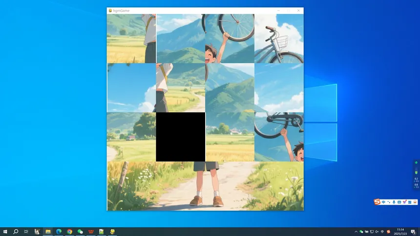Open the green notepad app in taskbar
420x236 pixels.
(x=102, y=232)
